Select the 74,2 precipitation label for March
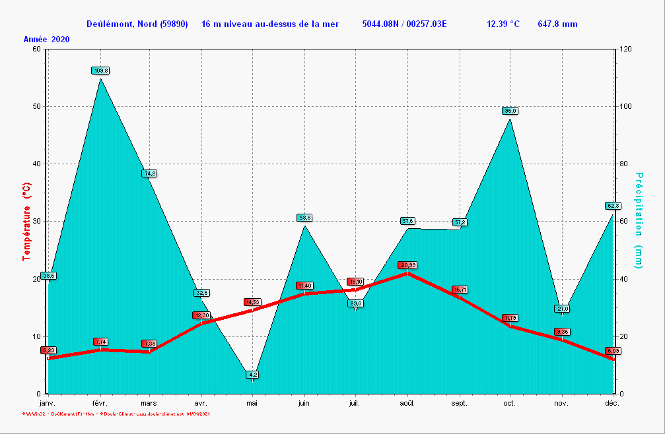The height and width of the screenshot is (434, 665). coord(149,173)
